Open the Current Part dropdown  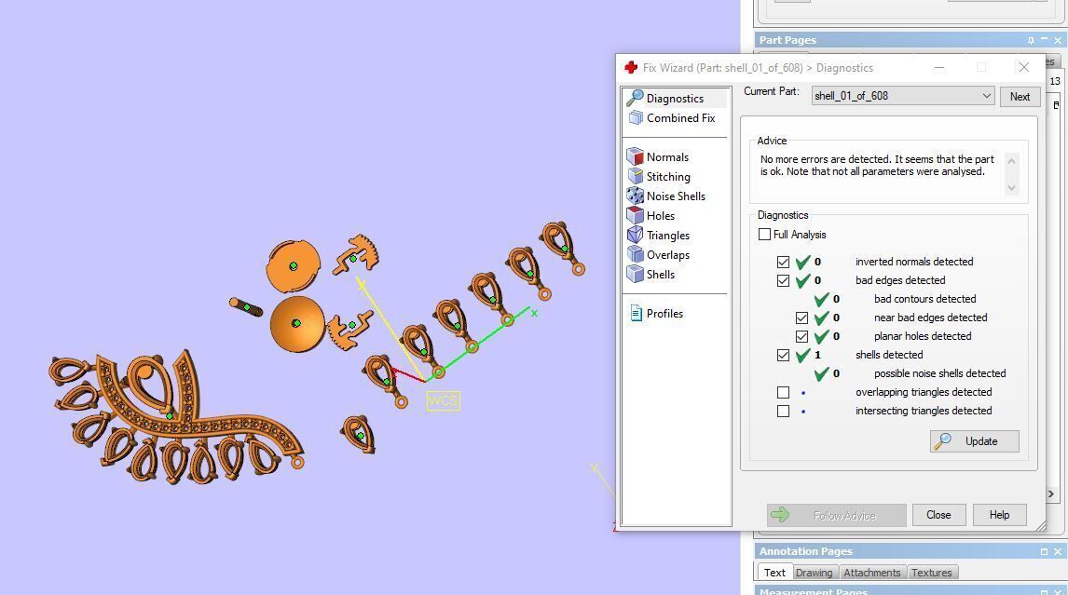point(903,96)
